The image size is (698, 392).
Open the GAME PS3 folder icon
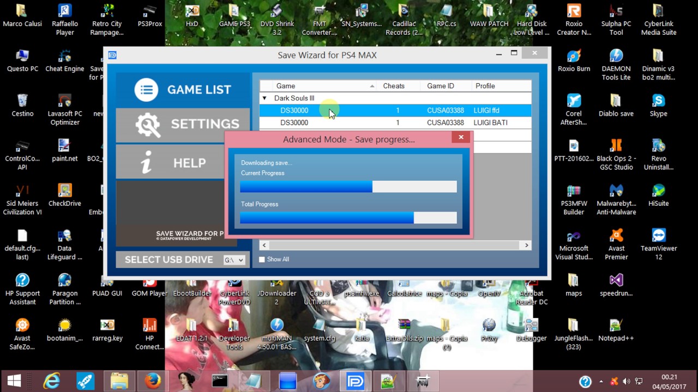pos(234,16)
